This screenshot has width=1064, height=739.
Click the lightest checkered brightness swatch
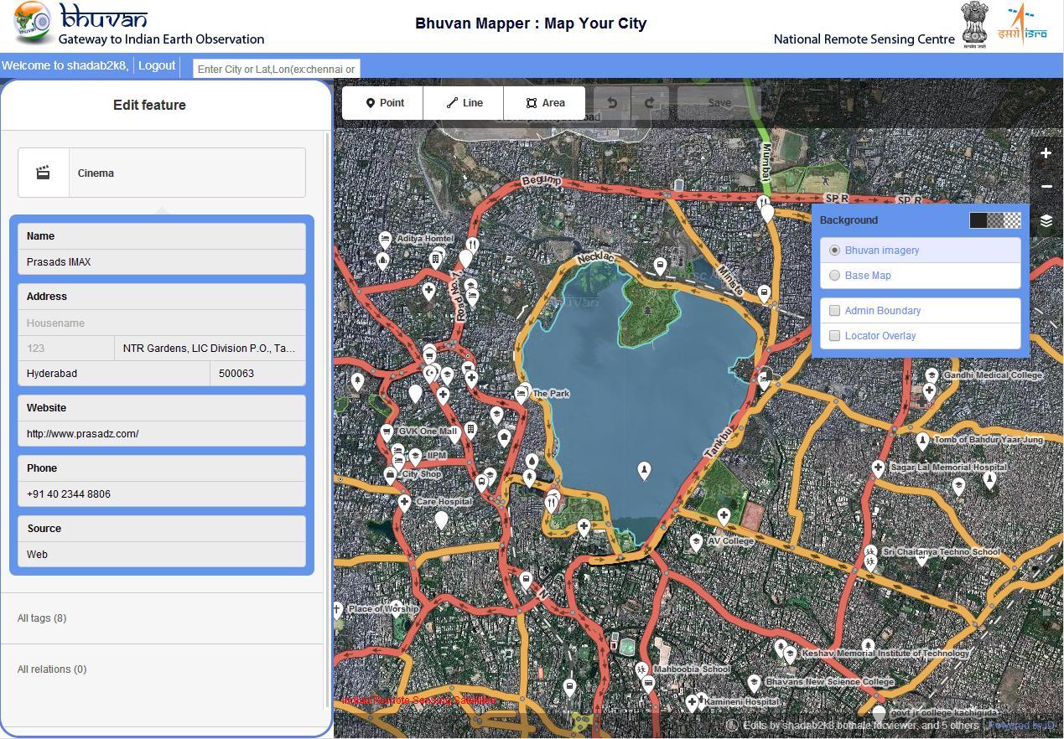point(1013,220)
